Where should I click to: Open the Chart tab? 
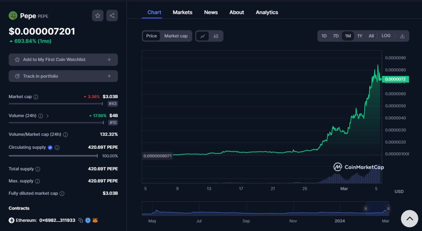pos(154,12)
